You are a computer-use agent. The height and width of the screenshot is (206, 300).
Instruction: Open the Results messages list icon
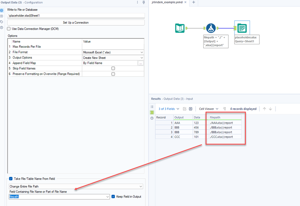(x=152, y=107)
